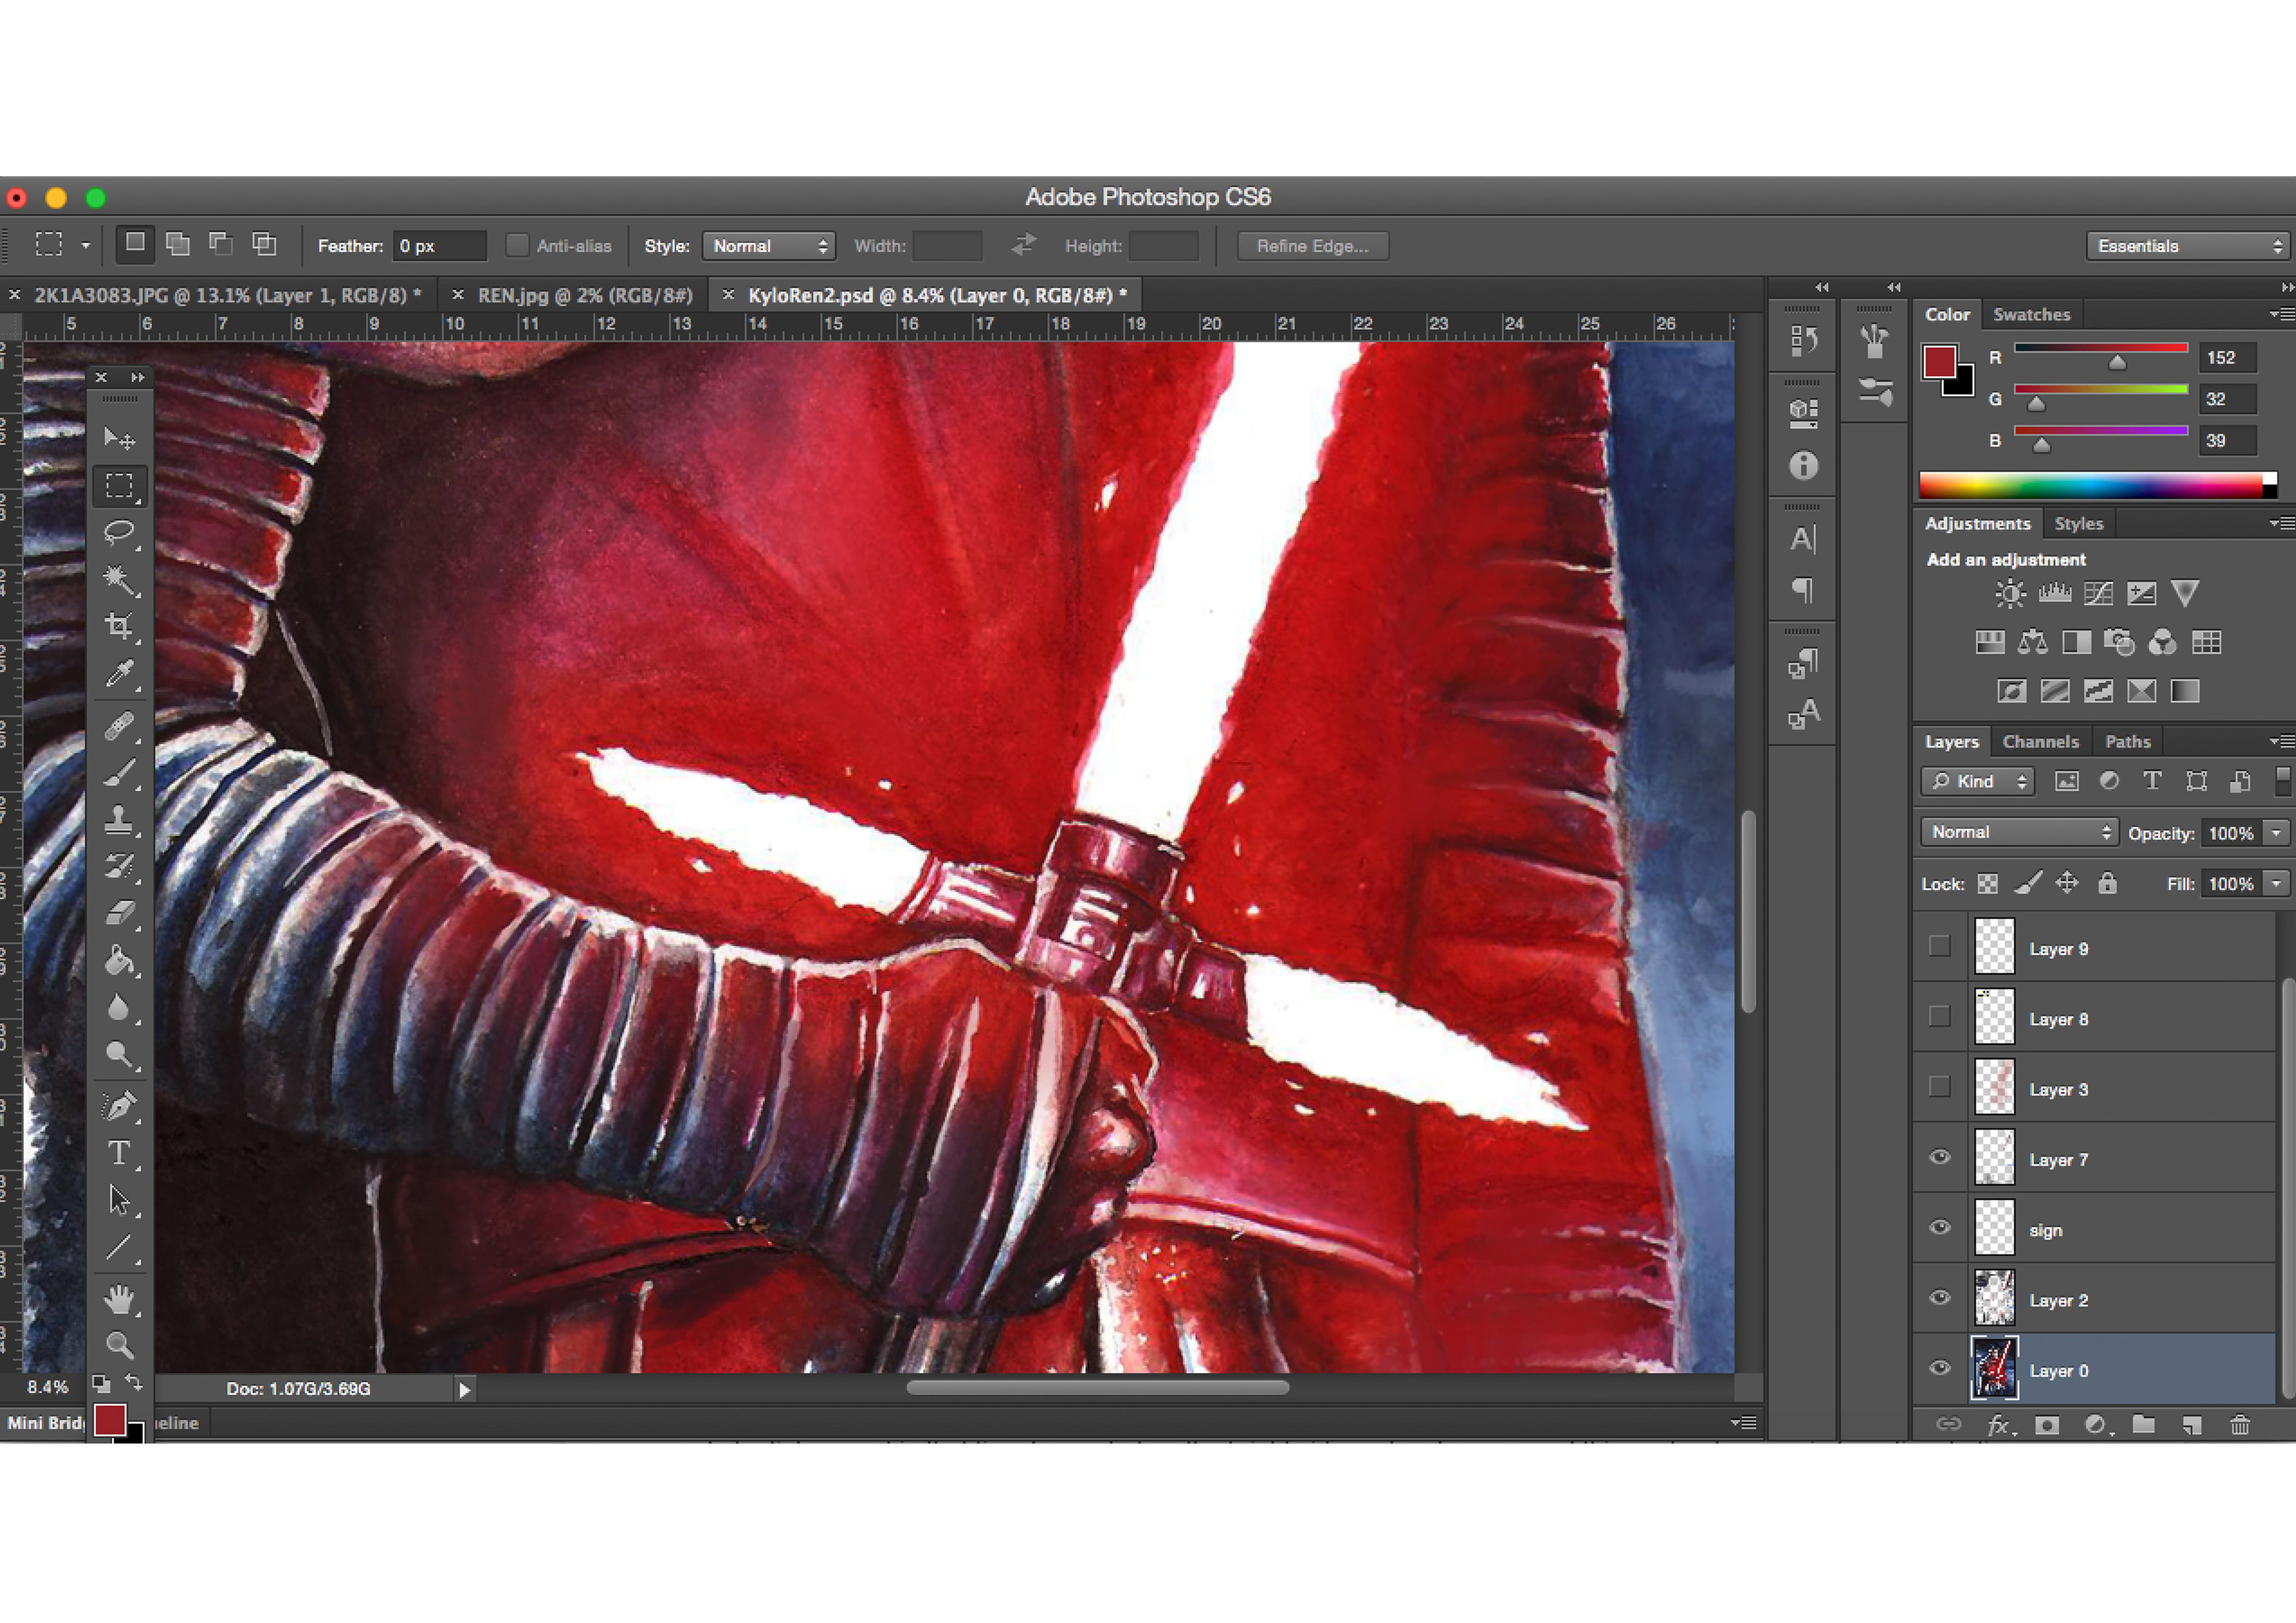Select the Pen tool

point(119,1106)
